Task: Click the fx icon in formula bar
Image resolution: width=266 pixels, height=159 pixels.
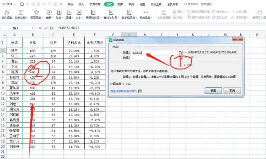Action: tap(52, 28)
